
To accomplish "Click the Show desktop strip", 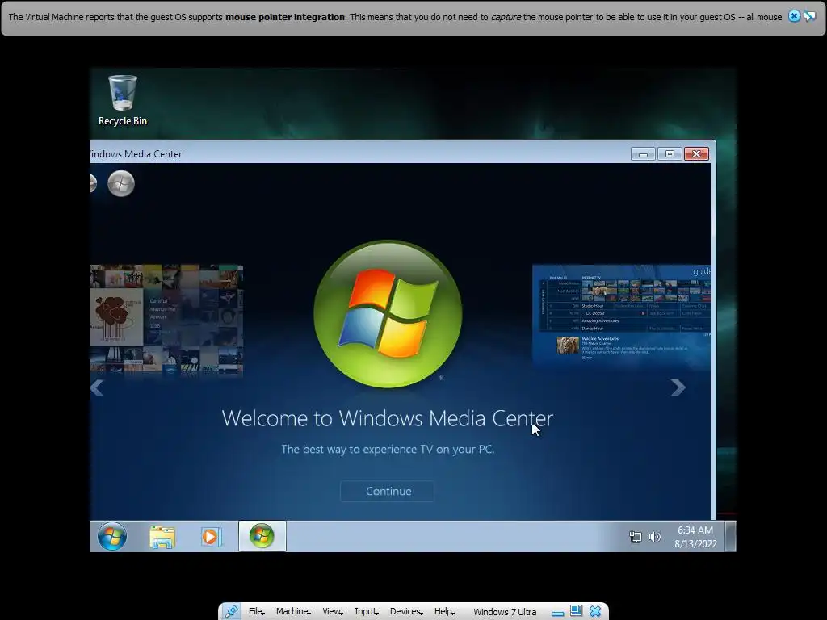I will [x=730, y=536].
